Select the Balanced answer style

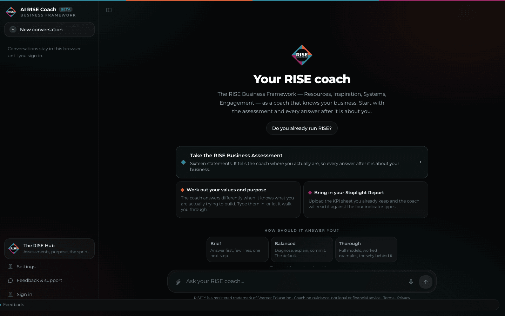click(302, 249)
